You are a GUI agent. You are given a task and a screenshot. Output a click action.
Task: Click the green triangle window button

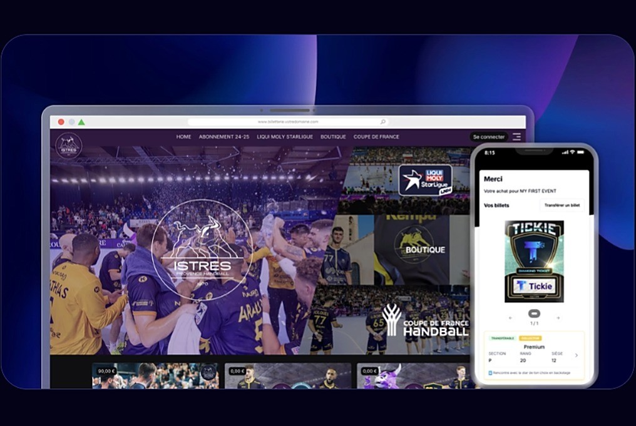(81, 121)
